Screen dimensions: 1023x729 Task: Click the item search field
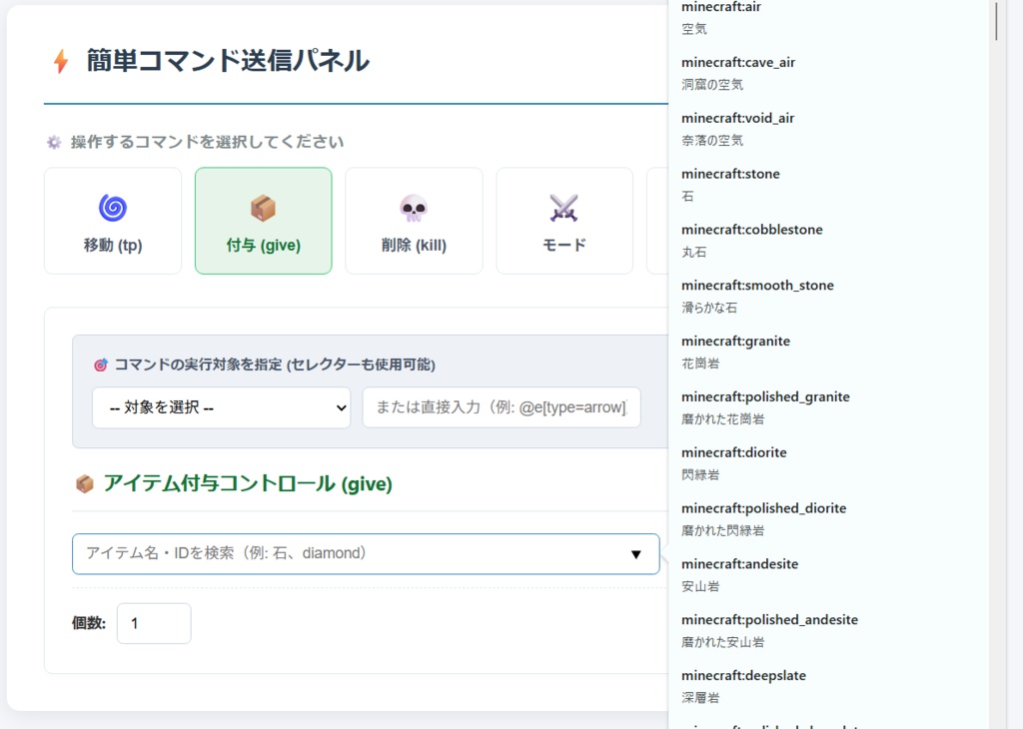pyautogui.click(x=366, y=553)
